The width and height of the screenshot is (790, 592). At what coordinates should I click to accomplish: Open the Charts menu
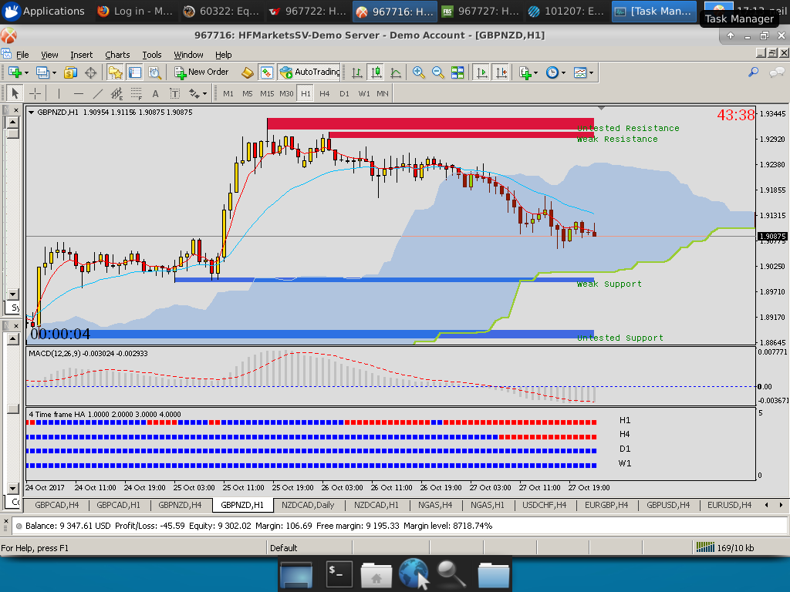pos(117,55)
